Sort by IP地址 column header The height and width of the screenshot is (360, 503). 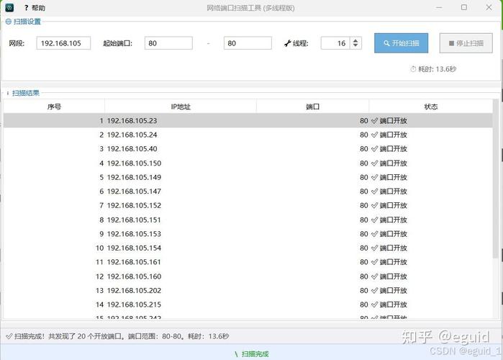pyautogui.click(x=181, y=107)
